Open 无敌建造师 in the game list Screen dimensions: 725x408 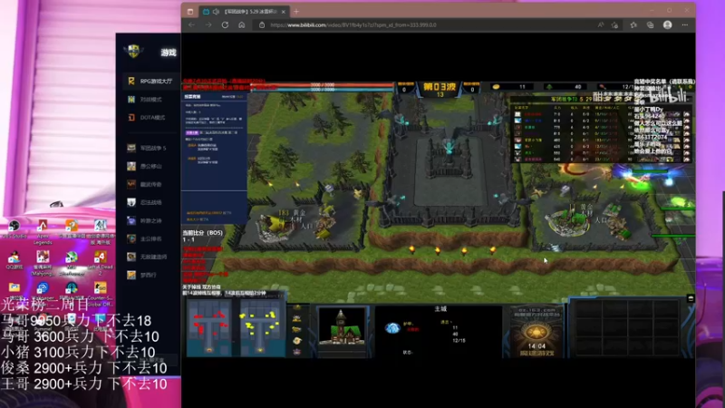(x=151, y=257)
